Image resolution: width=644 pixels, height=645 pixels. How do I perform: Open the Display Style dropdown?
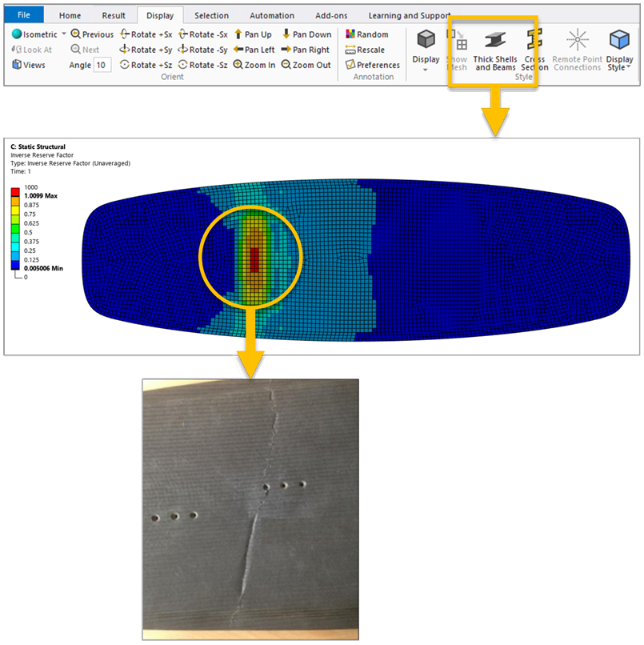point(619,50)
